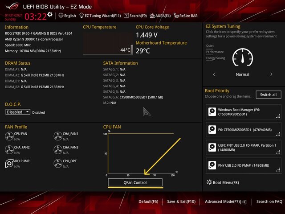285x214 pixels.
Task: Open the D.O.C.P. Disabled dropdown
Action: pyautogui.click(x=18, y=112)
